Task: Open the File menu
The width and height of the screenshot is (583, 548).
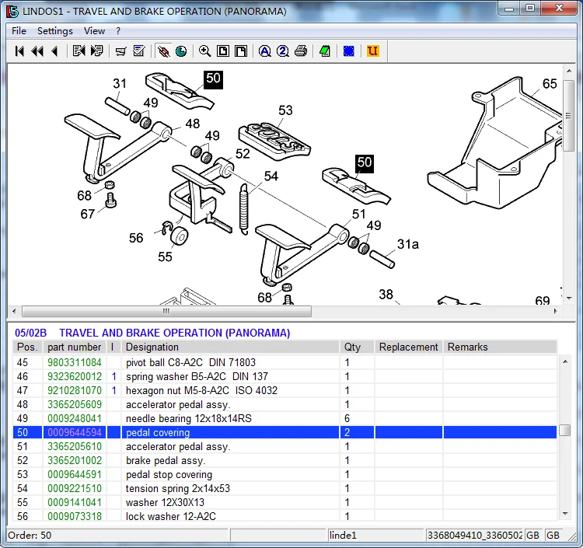Action: 19,31
